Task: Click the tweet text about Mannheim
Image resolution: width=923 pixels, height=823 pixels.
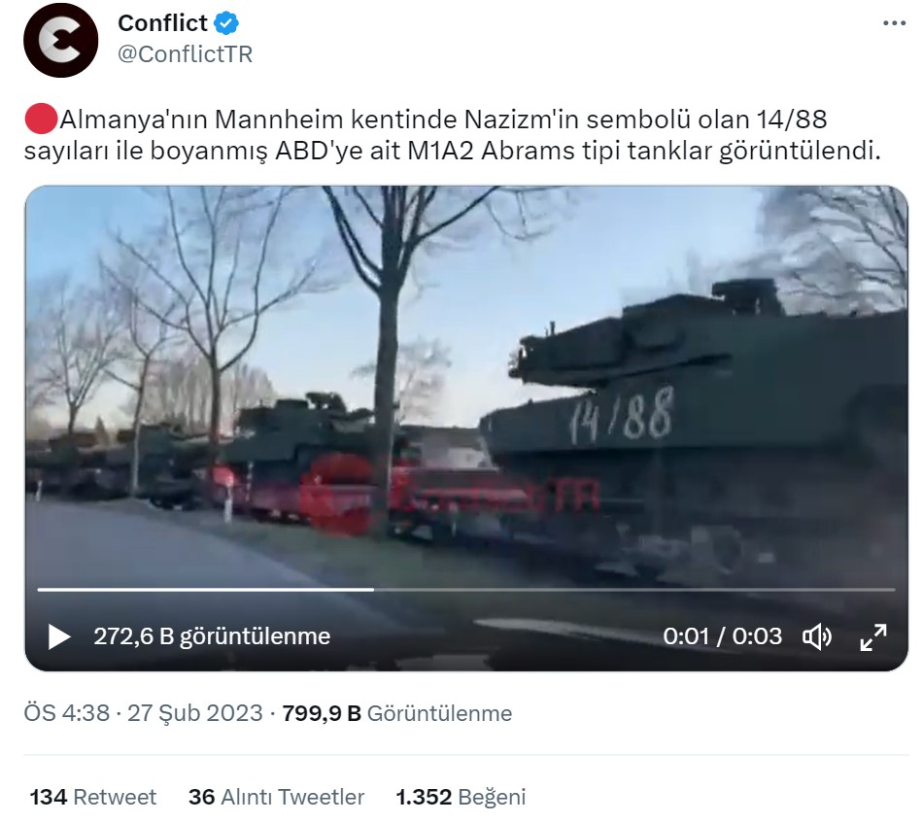Action: point(453,135)
